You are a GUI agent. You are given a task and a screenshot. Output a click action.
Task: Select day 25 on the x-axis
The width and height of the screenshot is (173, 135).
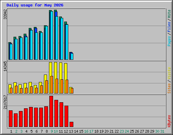[x=132, y=131]
